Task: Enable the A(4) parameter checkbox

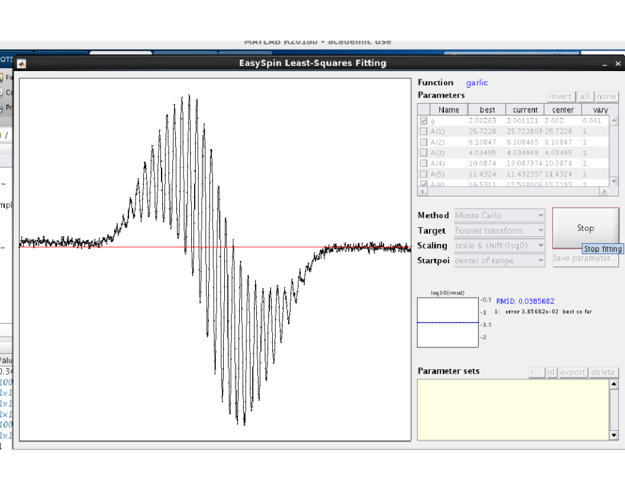Action: click(423, 163)
